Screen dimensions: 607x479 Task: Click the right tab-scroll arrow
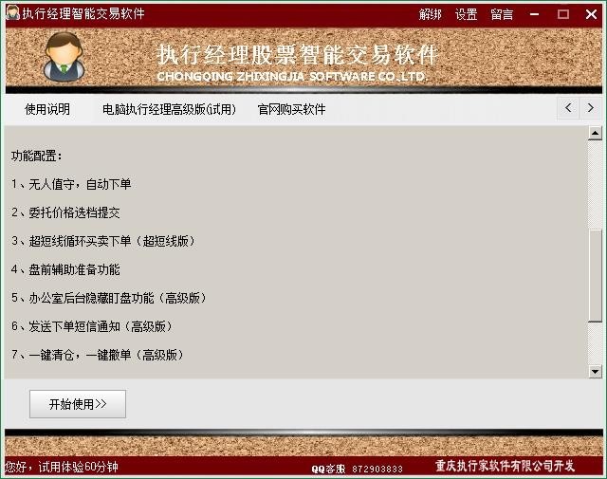point(590,107)
